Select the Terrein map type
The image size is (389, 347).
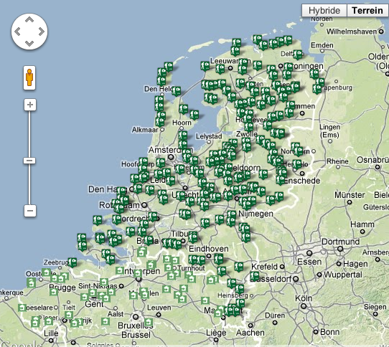click(367, 11)
